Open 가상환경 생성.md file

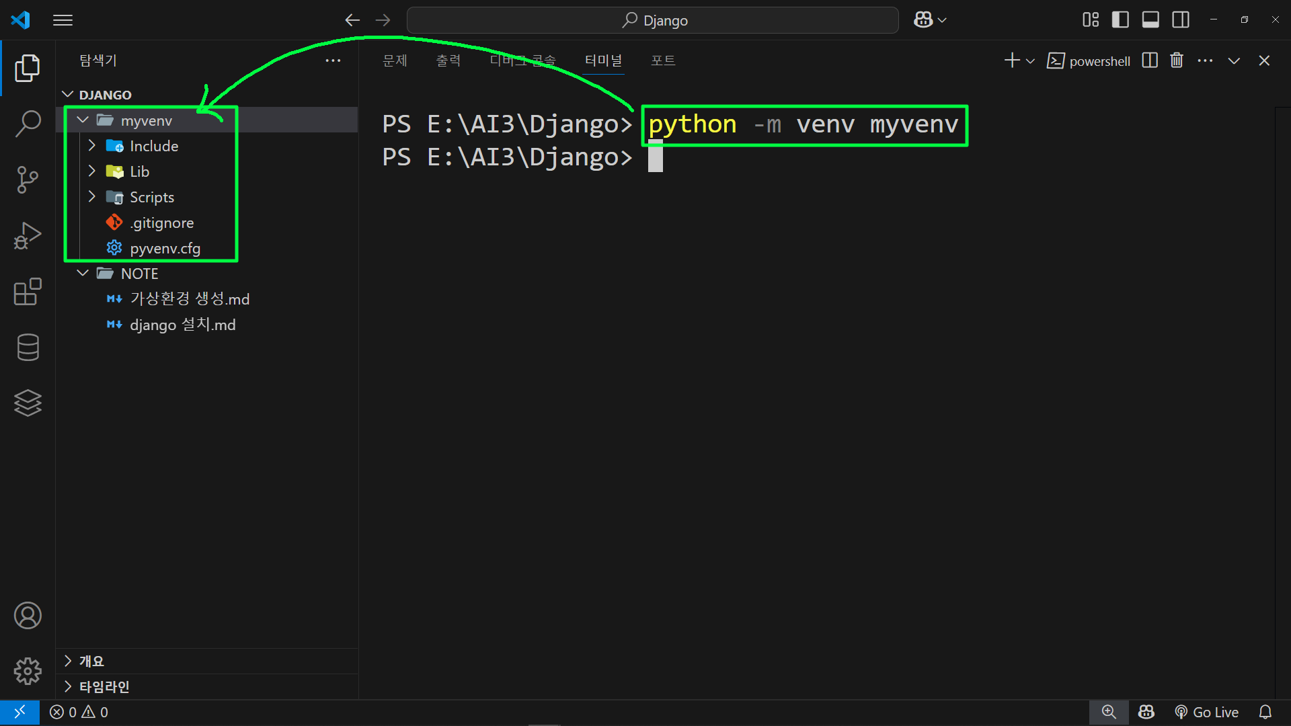point(207,299)
